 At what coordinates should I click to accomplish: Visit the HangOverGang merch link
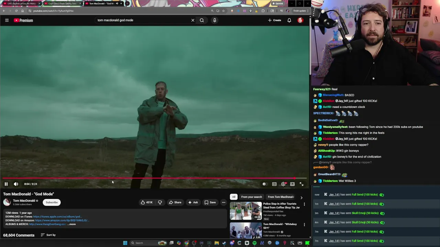point(47,224)
